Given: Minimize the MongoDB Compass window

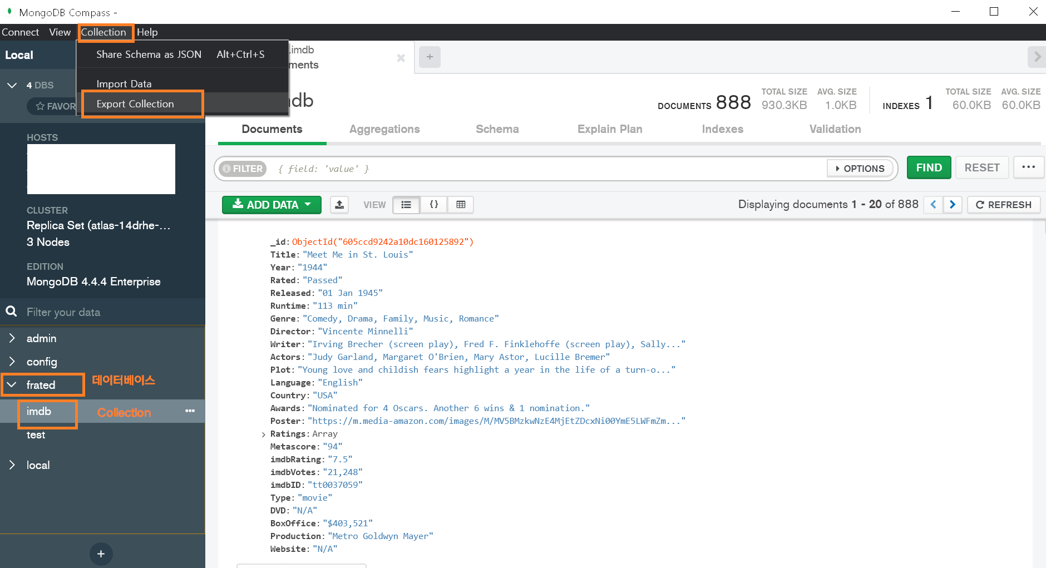Looking at the screenshot, I should click(955, 12).
